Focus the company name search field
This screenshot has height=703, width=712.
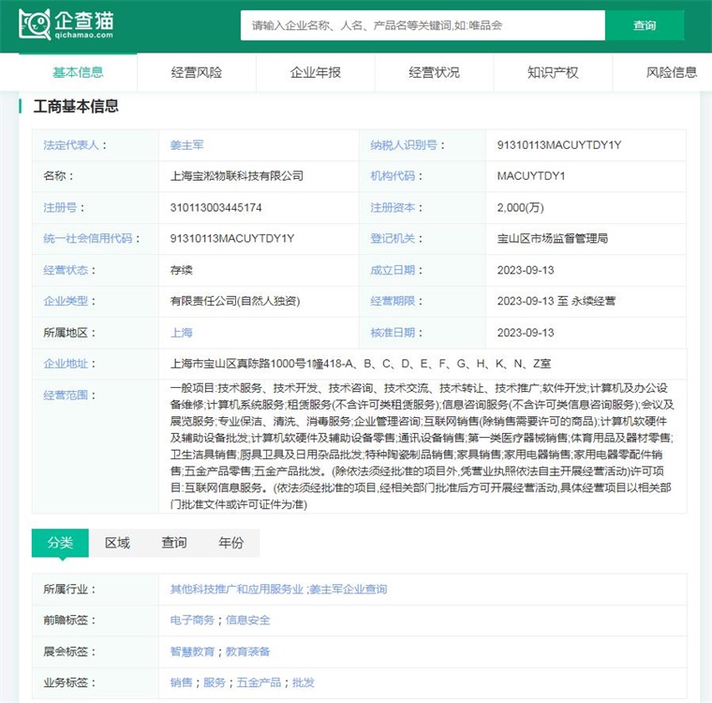pos(423,25)
